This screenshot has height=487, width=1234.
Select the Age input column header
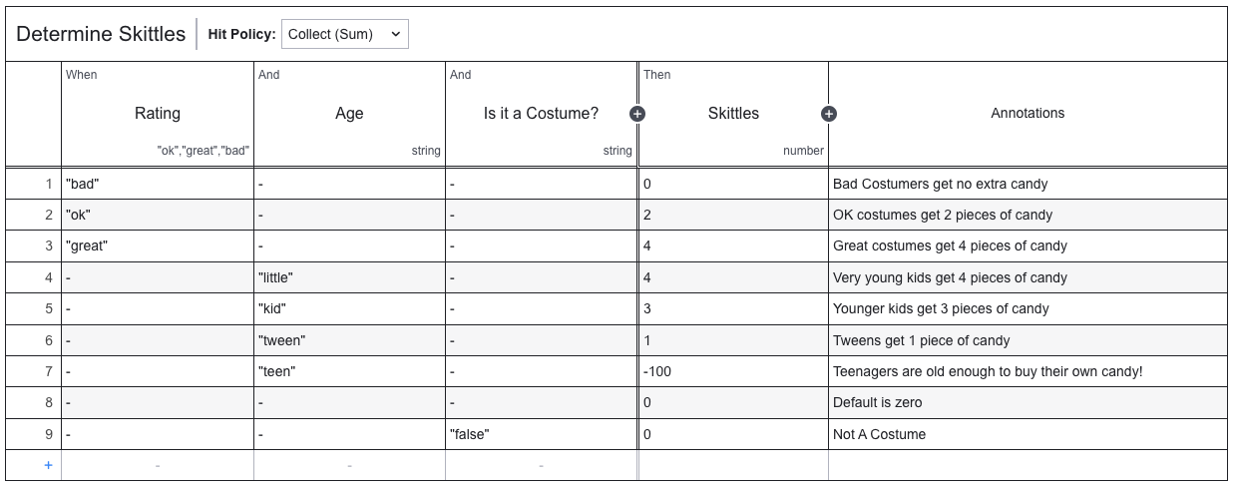tap(349, 114)
